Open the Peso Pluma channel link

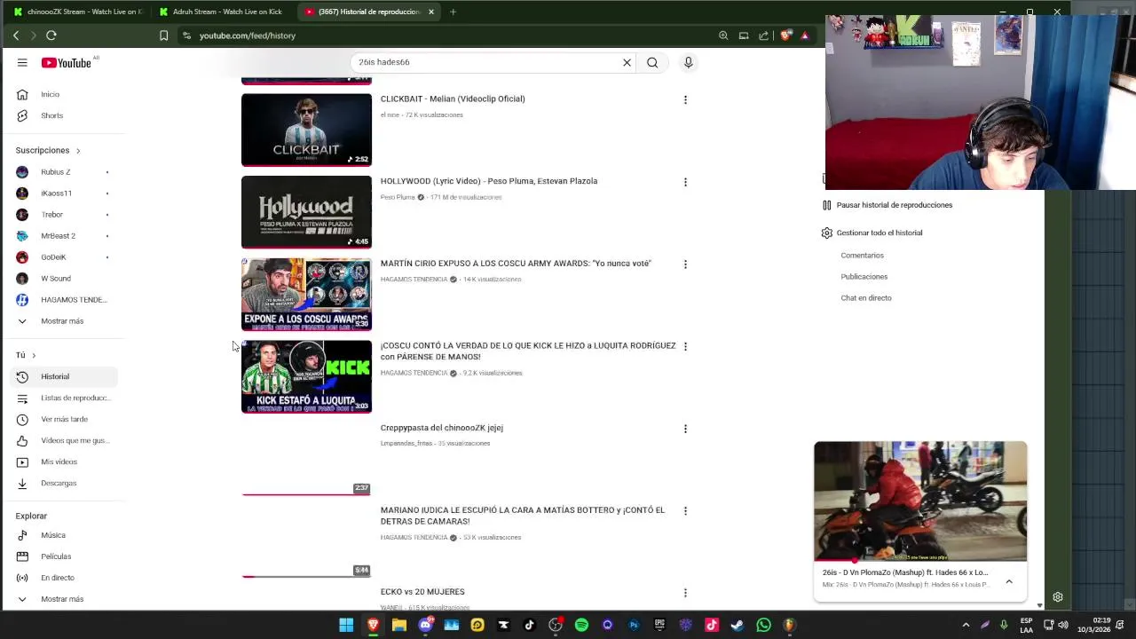[x=398, y=197]
